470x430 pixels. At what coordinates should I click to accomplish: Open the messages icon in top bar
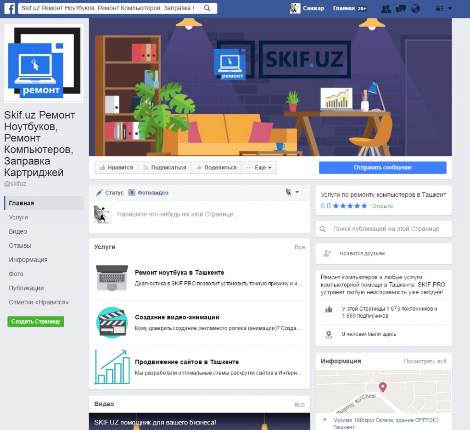pyautogui.click(x=401, y=8)
